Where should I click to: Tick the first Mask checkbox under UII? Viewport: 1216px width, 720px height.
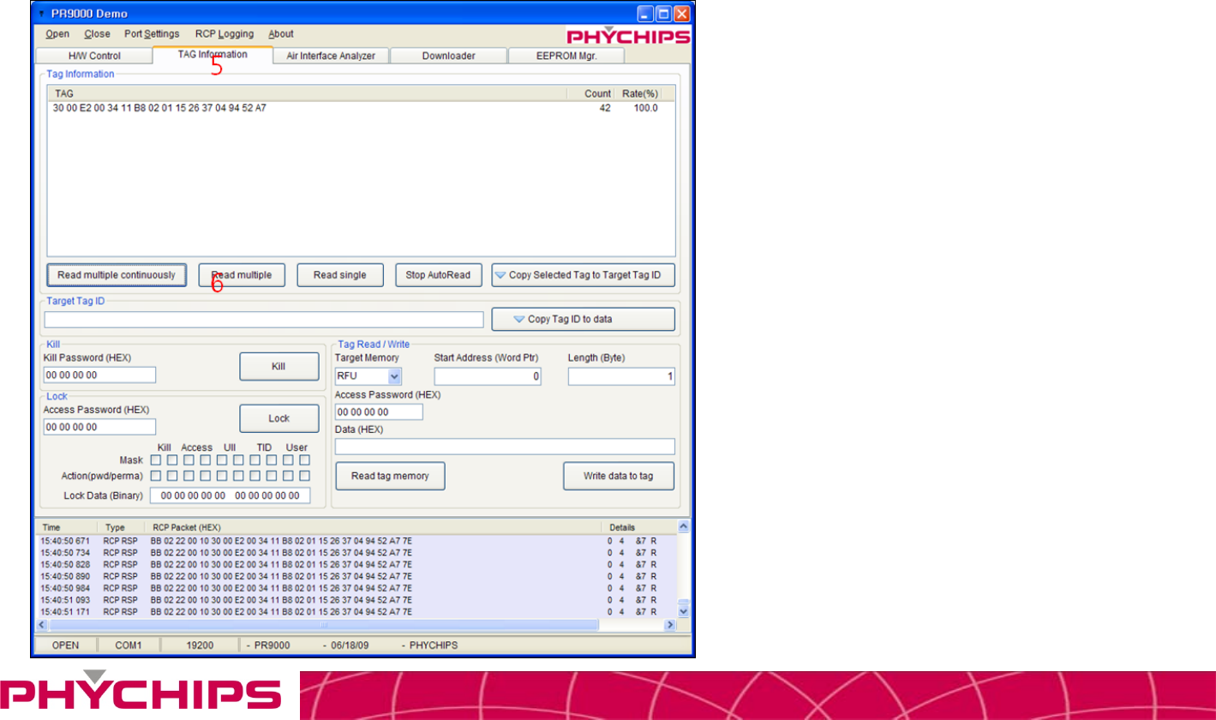(222, 460)
